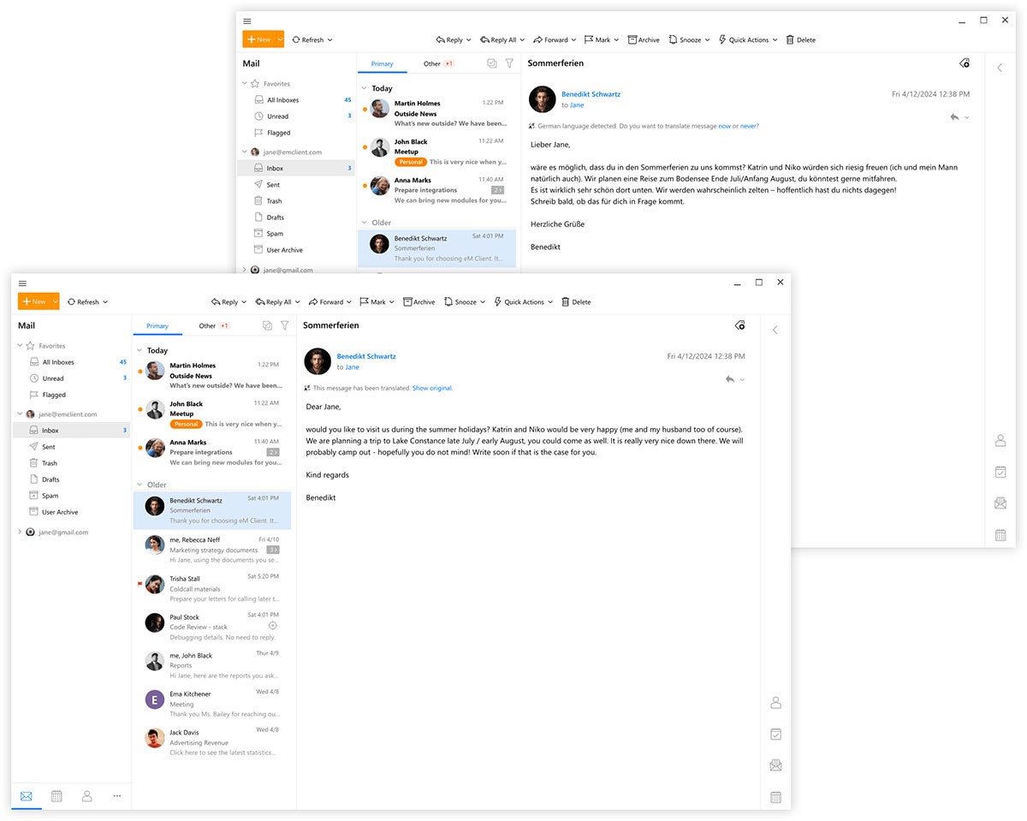Open the Tasks panel in the right sidebar
Image resolution: width=1027 pixels, height=821 pixels.
click(x=775, y=734)
